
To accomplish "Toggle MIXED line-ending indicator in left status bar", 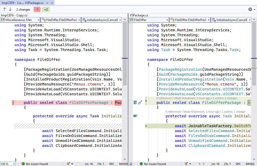I will click(x=123, y=164).
